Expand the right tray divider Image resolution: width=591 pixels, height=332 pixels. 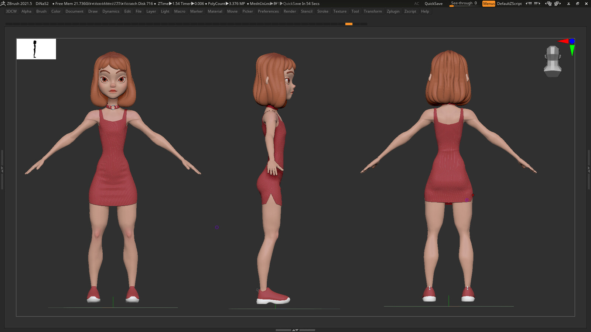coord(589,170)
